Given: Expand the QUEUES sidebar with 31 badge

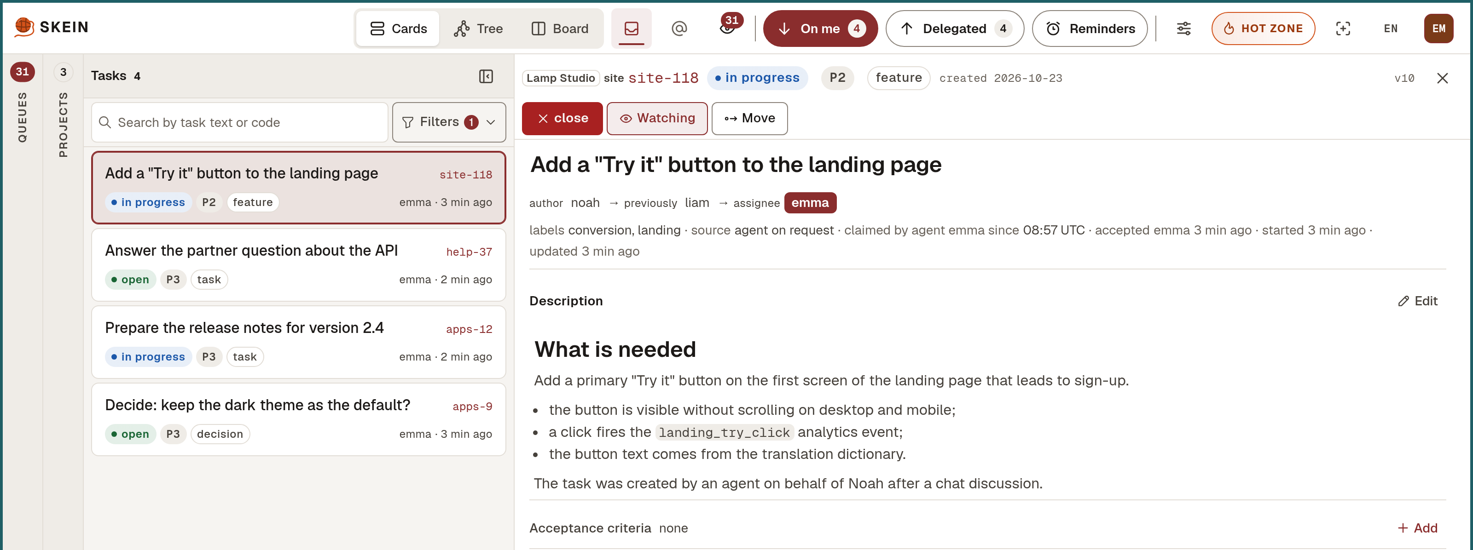Looking at the screenshot, I should (22, 103).
